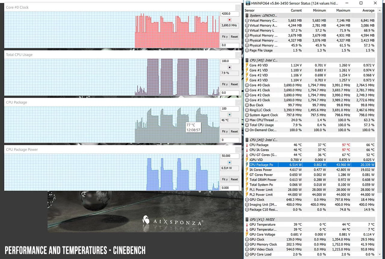This screenshot has width=385, height=259.
Task: Click the icon of PL2 Power Limit row
Action: tap(247, 195)
